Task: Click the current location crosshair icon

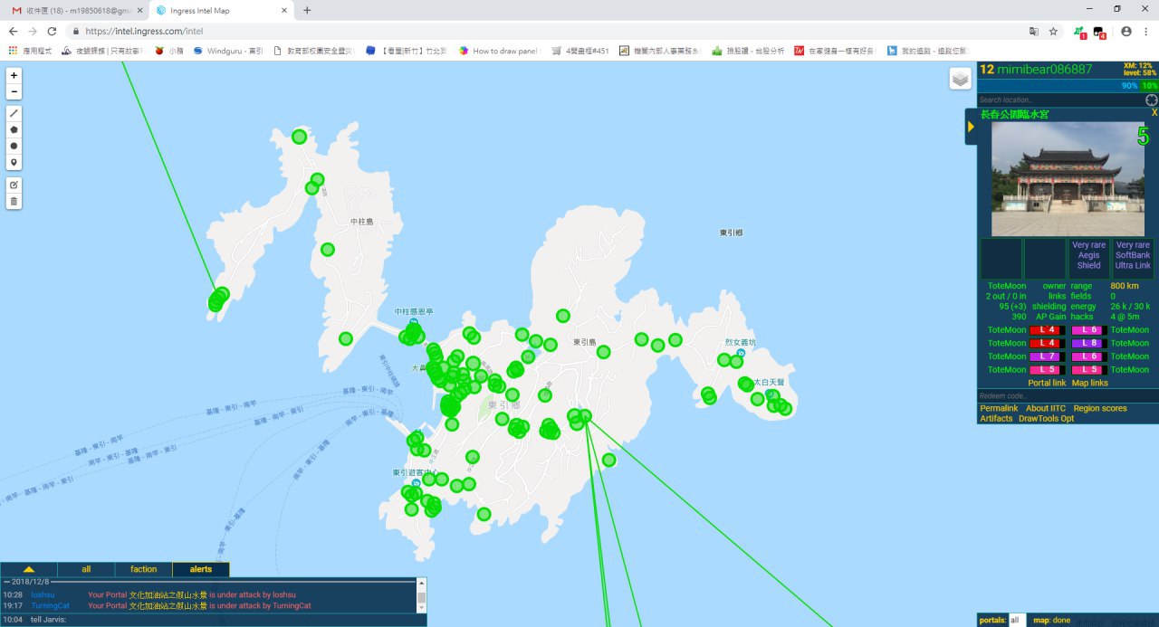Action: pyautogui.click(x=1151, y=100)
